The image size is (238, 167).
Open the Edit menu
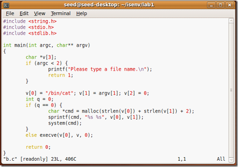[24, 14]
